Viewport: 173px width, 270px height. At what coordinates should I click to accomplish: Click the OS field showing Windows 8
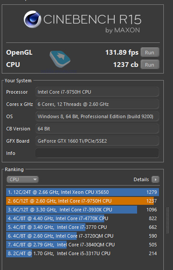click(x=97, y=116)
